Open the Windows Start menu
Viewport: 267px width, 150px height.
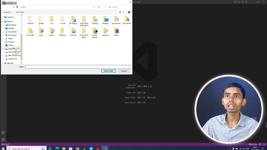tap(3, 148)
